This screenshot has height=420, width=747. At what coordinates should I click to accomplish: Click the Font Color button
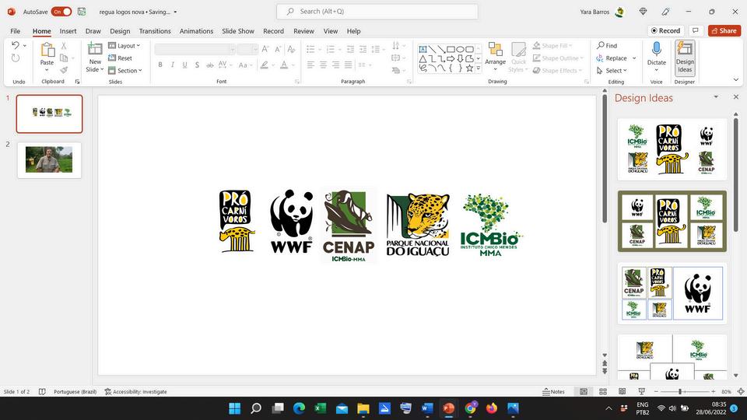(x=284, y=65)
